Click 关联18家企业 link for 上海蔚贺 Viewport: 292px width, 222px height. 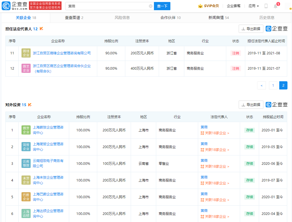[215, 133]
